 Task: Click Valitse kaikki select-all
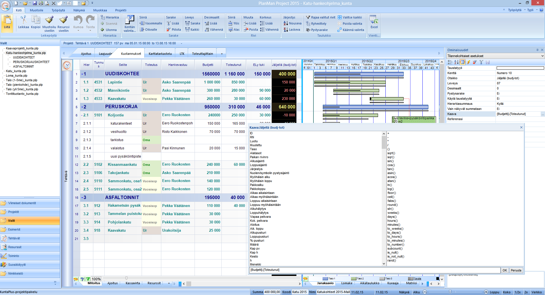pos(350,17)
